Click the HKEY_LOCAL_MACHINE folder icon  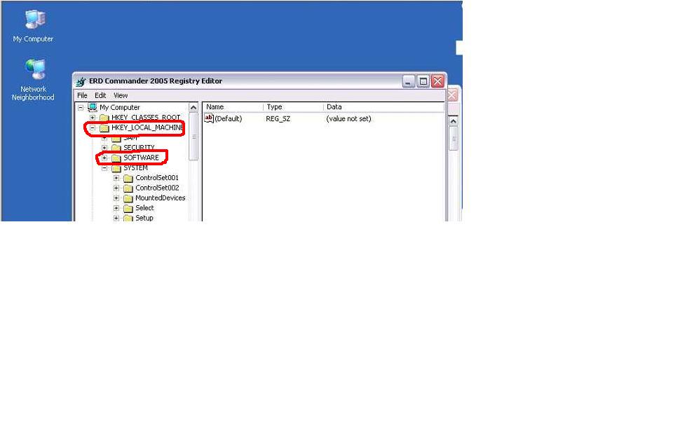[104, 127]
